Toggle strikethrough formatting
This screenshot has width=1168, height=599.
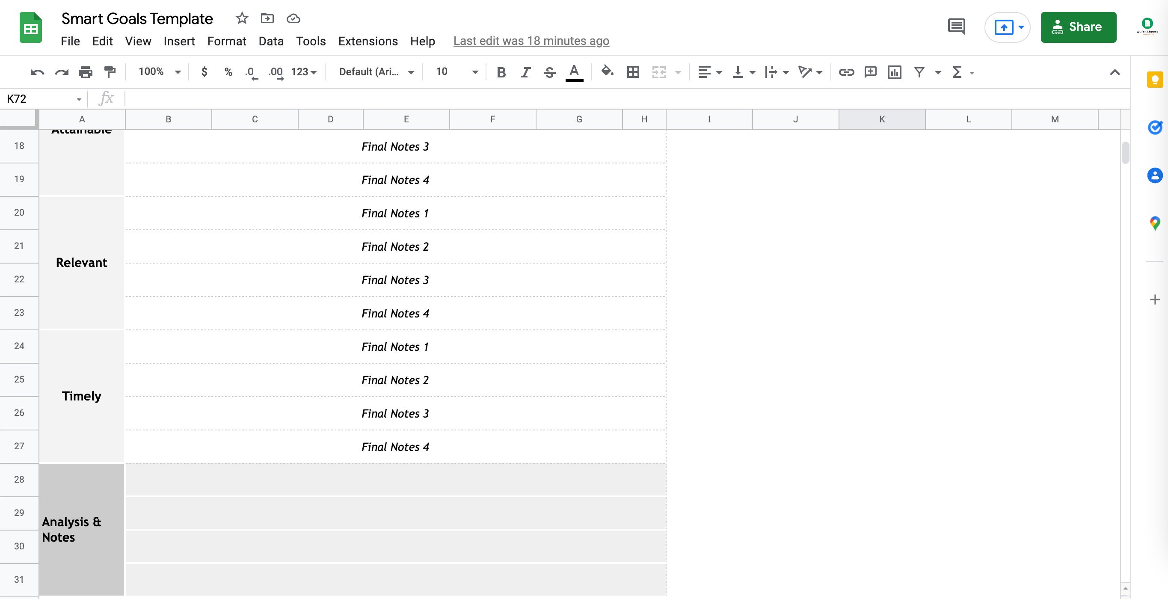pos(549,71)
